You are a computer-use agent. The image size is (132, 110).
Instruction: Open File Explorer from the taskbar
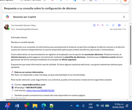pyautogui.click(x=35, y=106)
